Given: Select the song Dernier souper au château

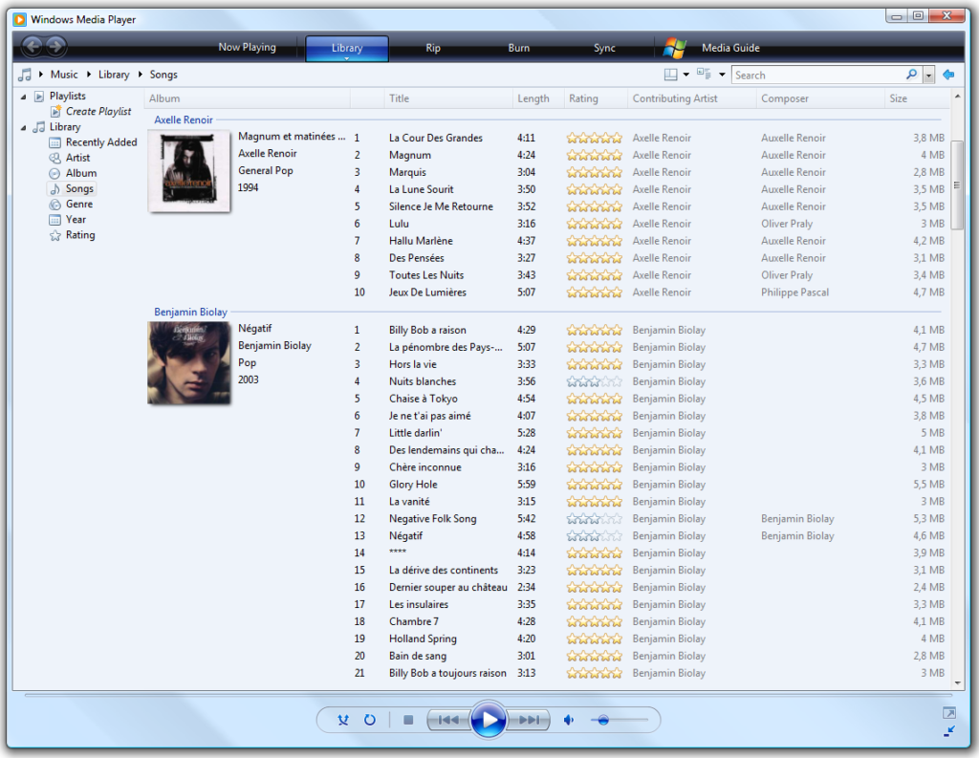Looking at the screenshot, I should pos(447,588).
